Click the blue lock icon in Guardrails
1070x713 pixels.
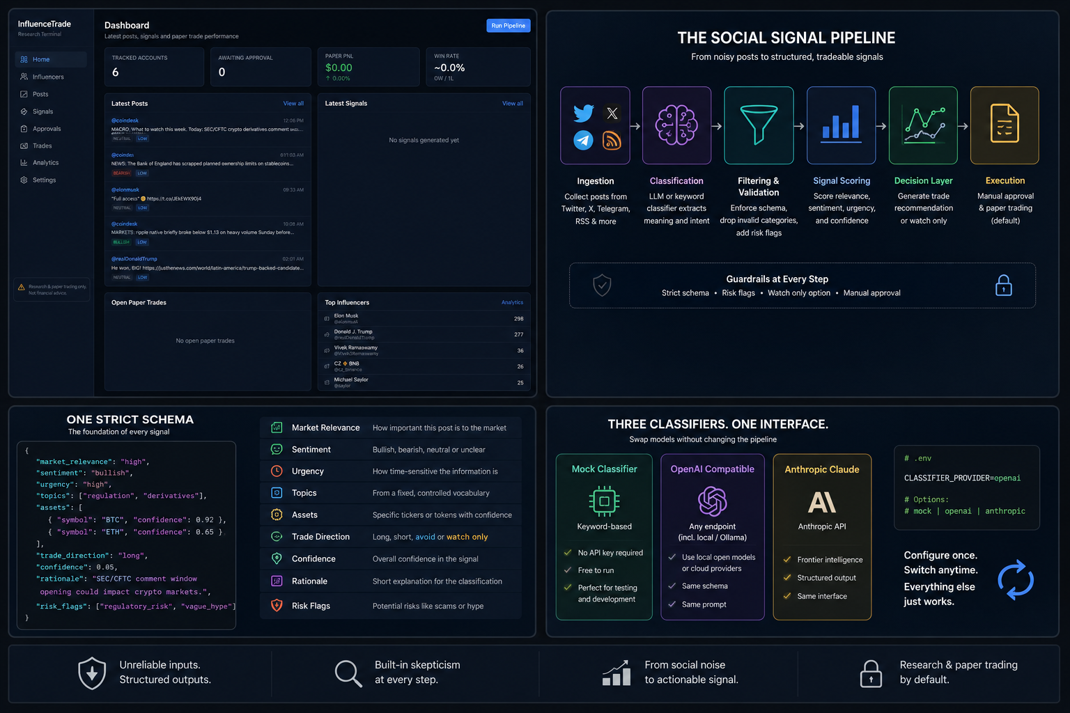pyautogui.click(x=1004, y=285)
